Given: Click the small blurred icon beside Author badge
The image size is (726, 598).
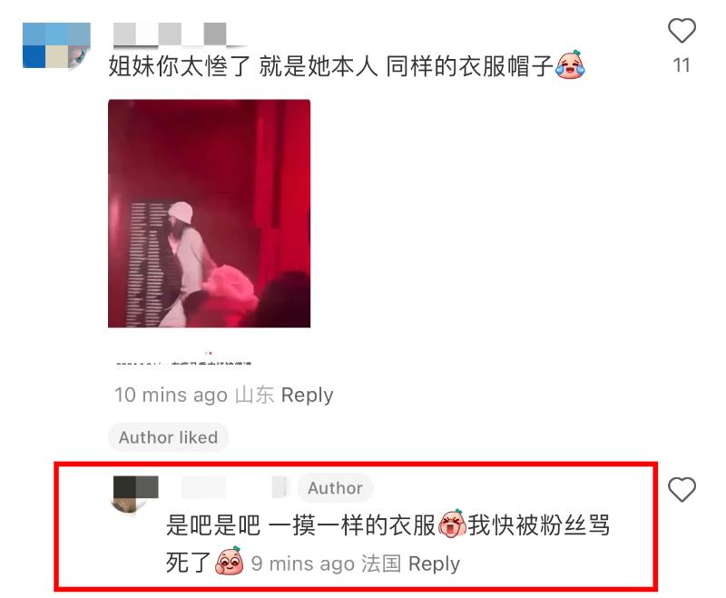Looking at the screenshot, I should [x=280, y=487].
